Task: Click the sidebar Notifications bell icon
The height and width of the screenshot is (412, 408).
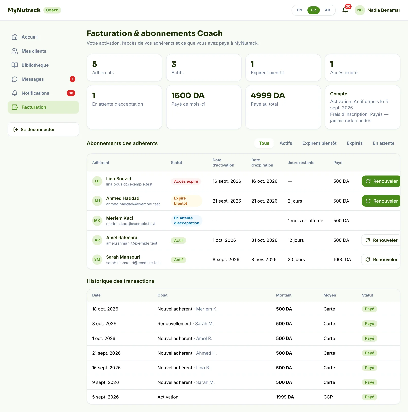Action: pyautogui.click(x=15, y=93)
